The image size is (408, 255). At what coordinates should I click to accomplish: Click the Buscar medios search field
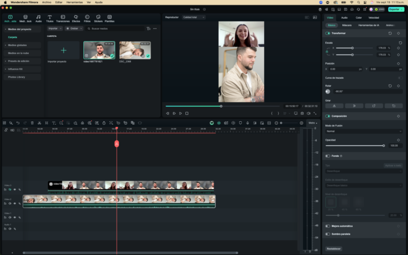pos(116,29)
